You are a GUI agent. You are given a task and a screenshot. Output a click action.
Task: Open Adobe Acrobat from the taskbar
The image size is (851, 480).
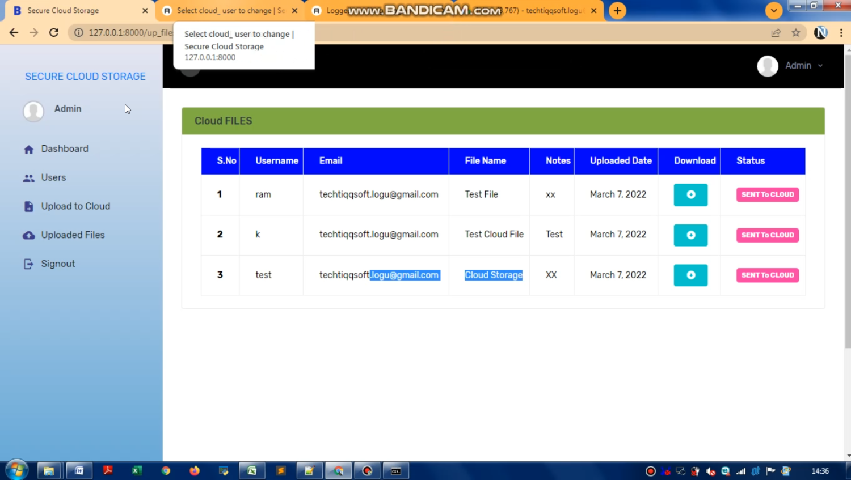point(108,471)
